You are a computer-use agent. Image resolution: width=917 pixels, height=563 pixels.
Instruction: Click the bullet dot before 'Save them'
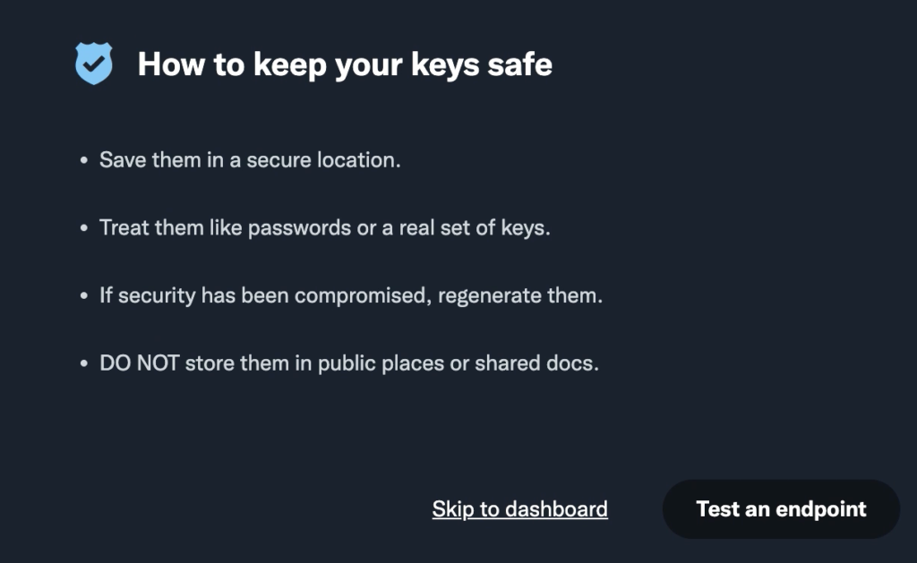[x=84, y=159]
